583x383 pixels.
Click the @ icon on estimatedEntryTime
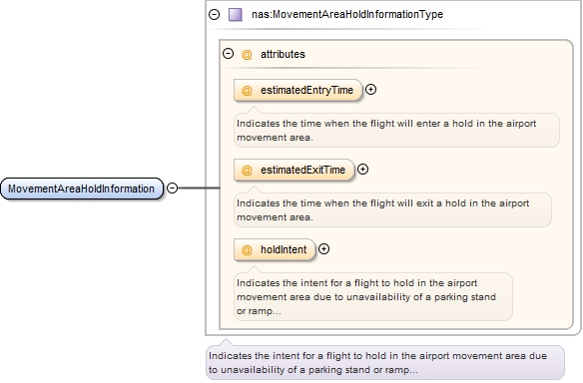tap(247, 91)
